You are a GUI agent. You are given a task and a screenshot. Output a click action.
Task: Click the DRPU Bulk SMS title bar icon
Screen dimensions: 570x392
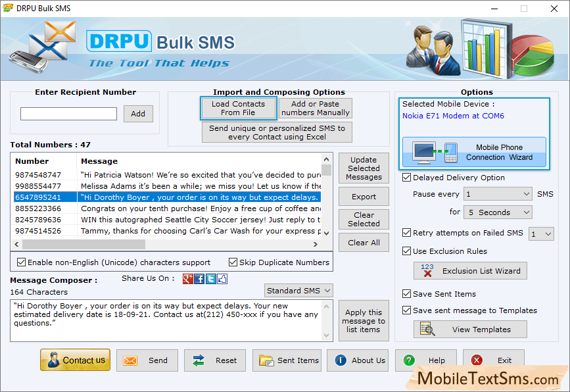pyautogui.click(x=8, y=8)
